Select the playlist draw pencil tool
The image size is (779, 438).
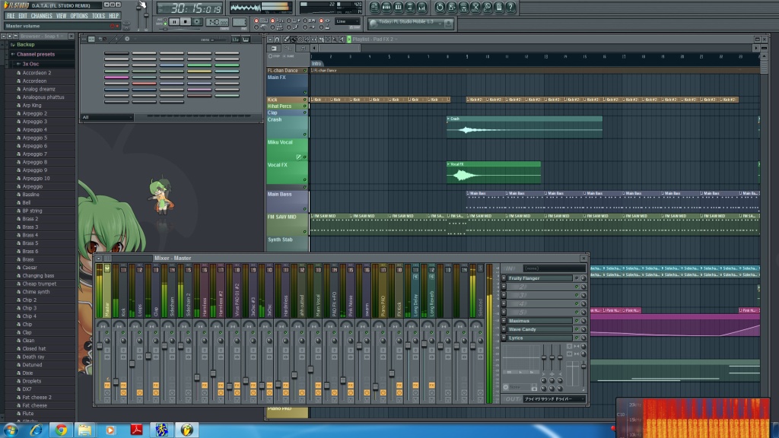coord(287,40)
